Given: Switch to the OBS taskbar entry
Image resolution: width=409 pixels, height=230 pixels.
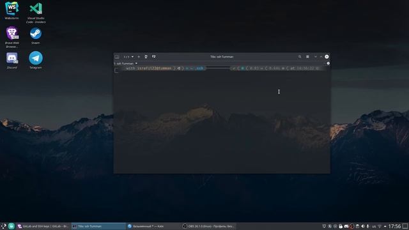Looking at the screenshot, I should [208, 226].
